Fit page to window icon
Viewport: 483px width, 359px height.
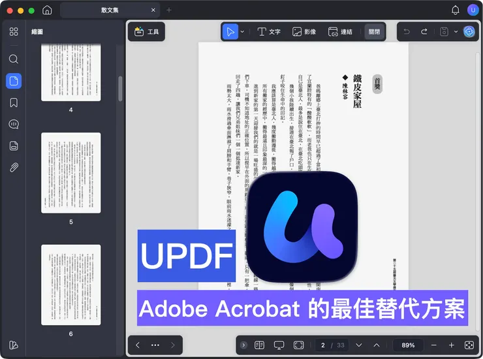coord(469,345)
